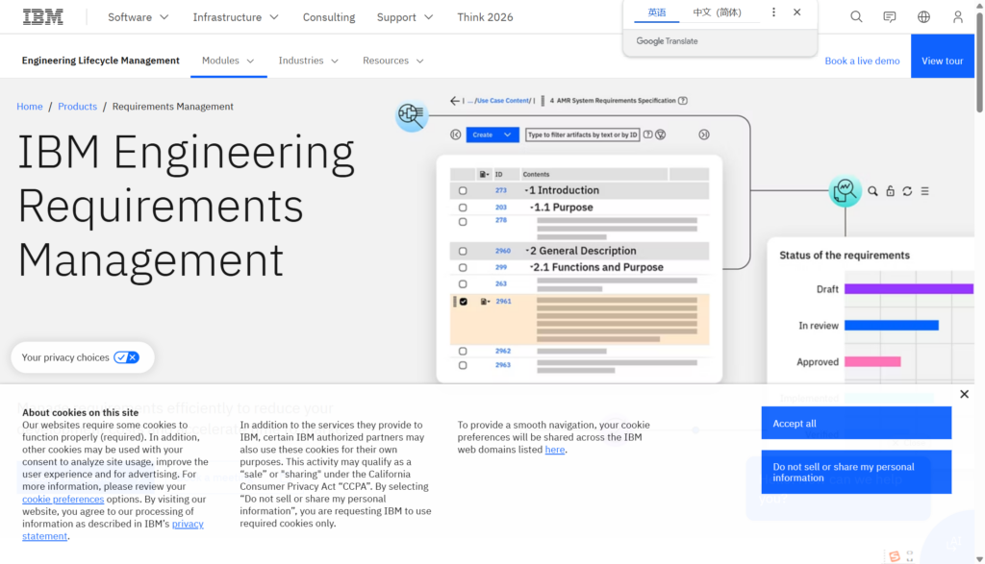This screenshot has height=564, width=985.
Task: Expand the Software dropdown menu
Action: click(x=138, y=17)
